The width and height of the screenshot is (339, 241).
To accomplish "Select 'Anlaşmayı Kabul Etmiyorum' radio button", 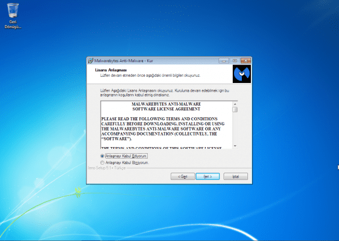I will pos(102,163).
